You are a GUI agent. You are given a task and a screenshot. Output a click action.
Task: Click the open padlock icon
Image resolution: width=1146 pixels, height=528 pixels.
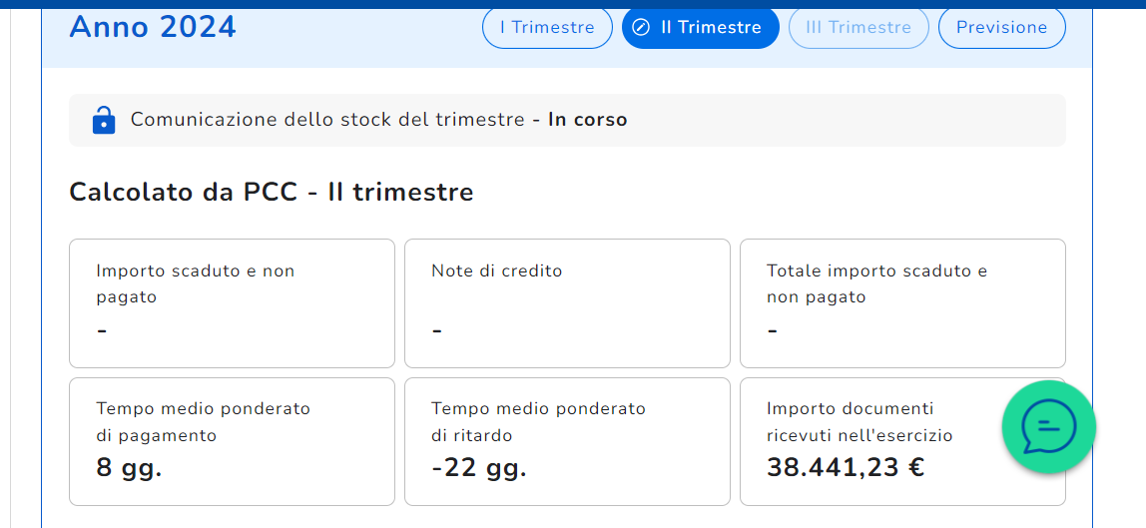click(103, 120)
